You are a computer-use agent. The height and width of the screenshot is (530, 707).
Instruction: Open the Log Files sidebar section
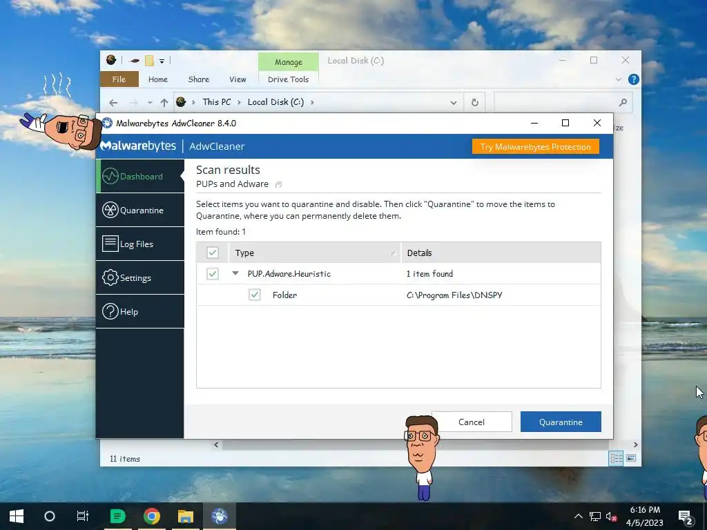coord(140,244)
